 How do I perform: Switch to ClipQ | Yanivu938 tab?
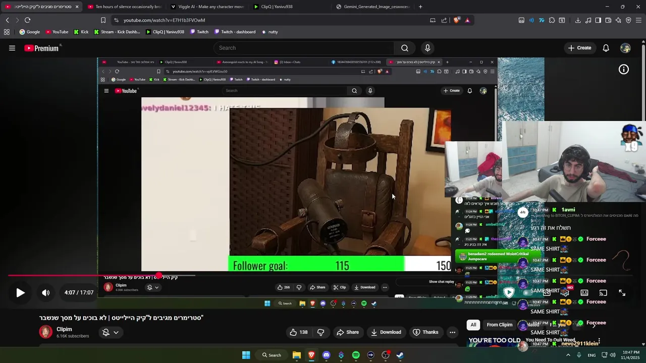290,7
